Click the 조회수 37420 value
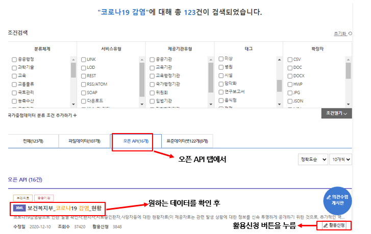 point(80,227)
